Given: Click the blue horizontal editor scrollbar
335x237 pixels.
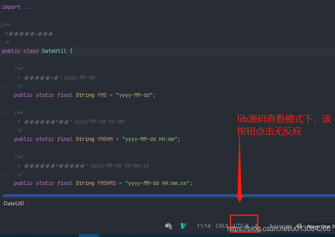Looking at the screenshot, I should [x=169, y=196].
